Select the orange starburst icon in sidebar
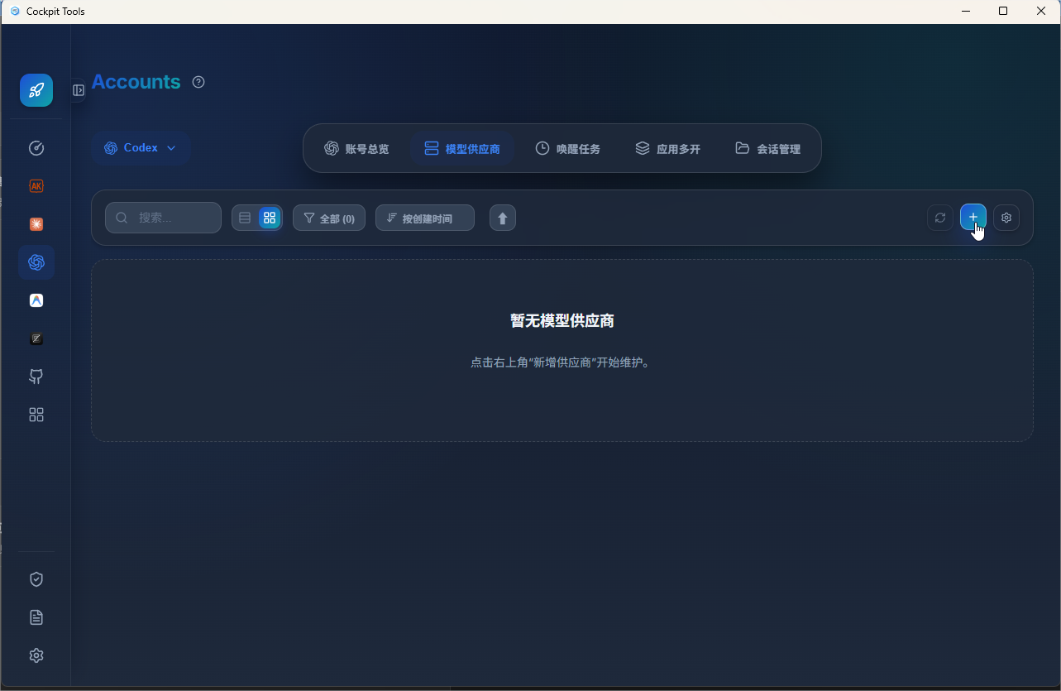This screenshot has height=691, width=1061. (36, 224)
